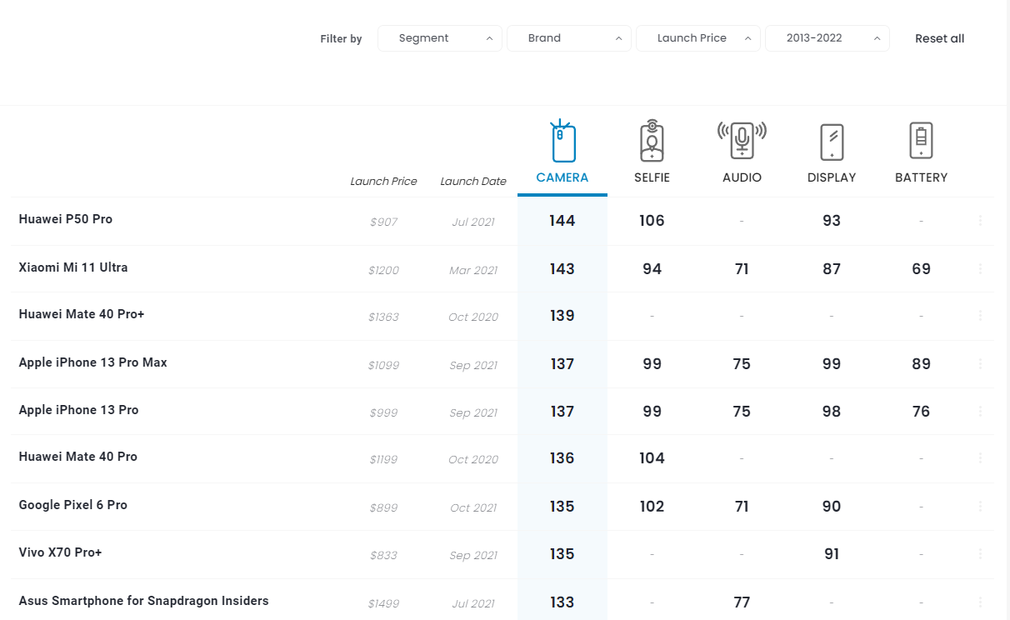
Task: Click the Display screen icon
Action: pos(832,142)
